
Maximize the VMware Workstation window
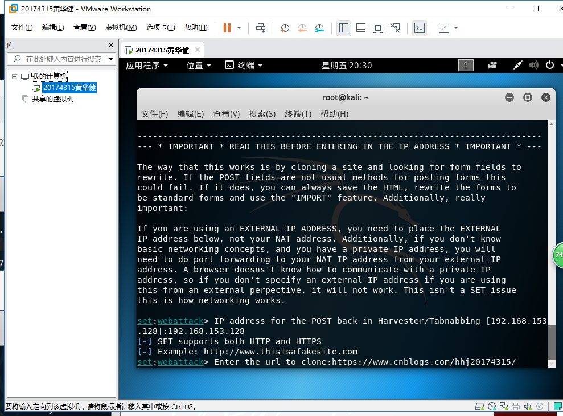tap(535, 9)
